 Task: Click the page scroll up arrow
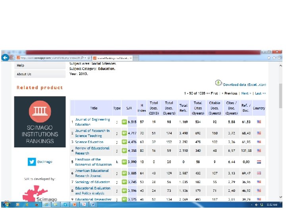pyautogui.click(x=281, y=66)
